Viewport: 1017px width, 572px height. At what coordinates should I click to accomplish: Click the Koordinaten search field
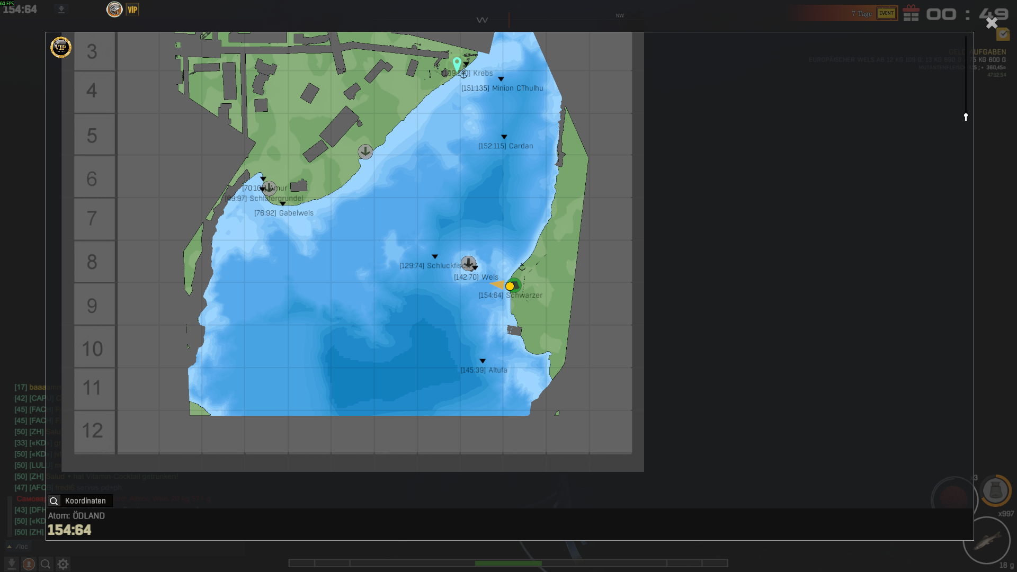(x=85, y=501)
